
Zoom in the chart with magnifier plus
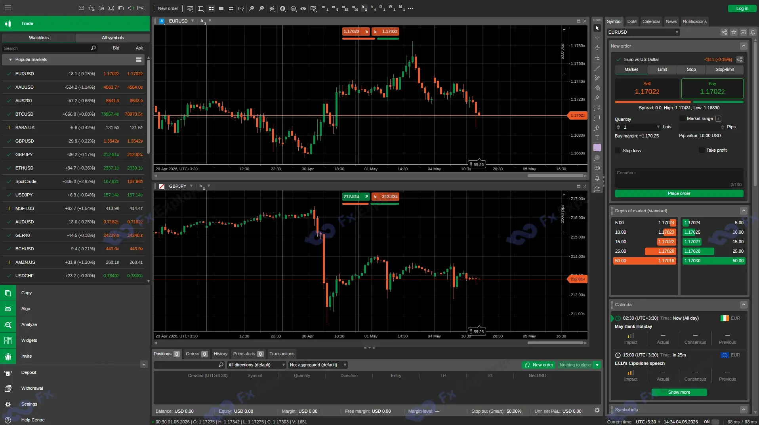click(x=261, y=8)
